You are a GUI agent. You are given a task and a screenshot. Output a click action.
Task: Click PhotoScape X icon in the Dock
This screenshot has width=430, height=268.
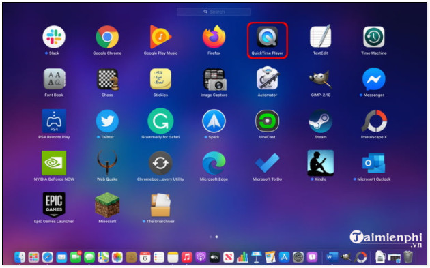coord(361,257)
